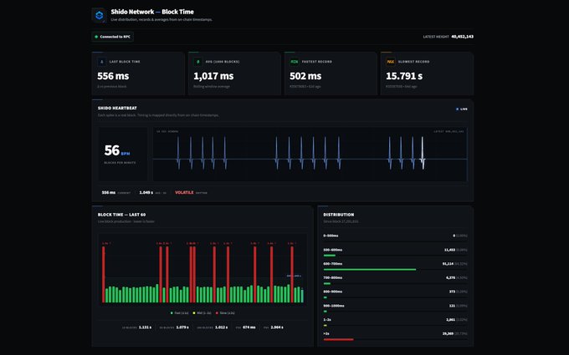Click the Shido Network hexagon logo
Screen dimensions: 569x355
[99, 15]
